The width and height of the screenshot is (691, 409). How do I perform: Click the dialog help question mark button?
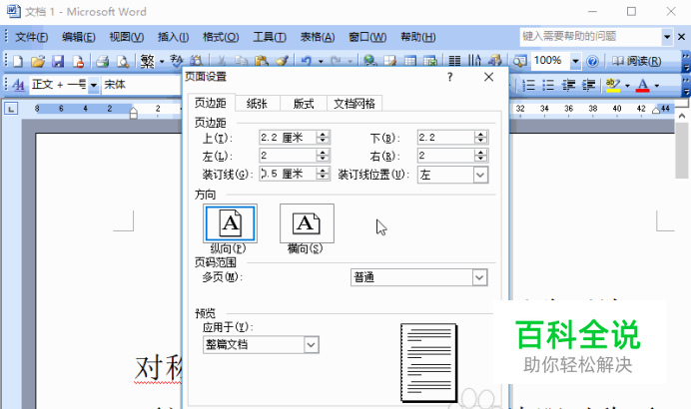coord(449,77)
